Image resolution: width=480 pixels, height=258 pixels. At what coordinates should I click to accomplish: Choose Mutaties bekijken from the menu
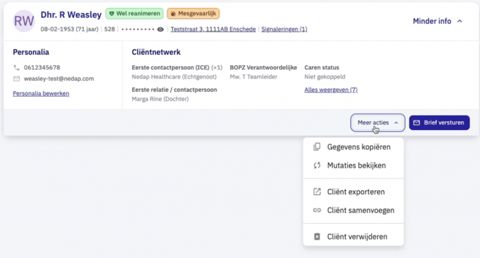(353, 166)
